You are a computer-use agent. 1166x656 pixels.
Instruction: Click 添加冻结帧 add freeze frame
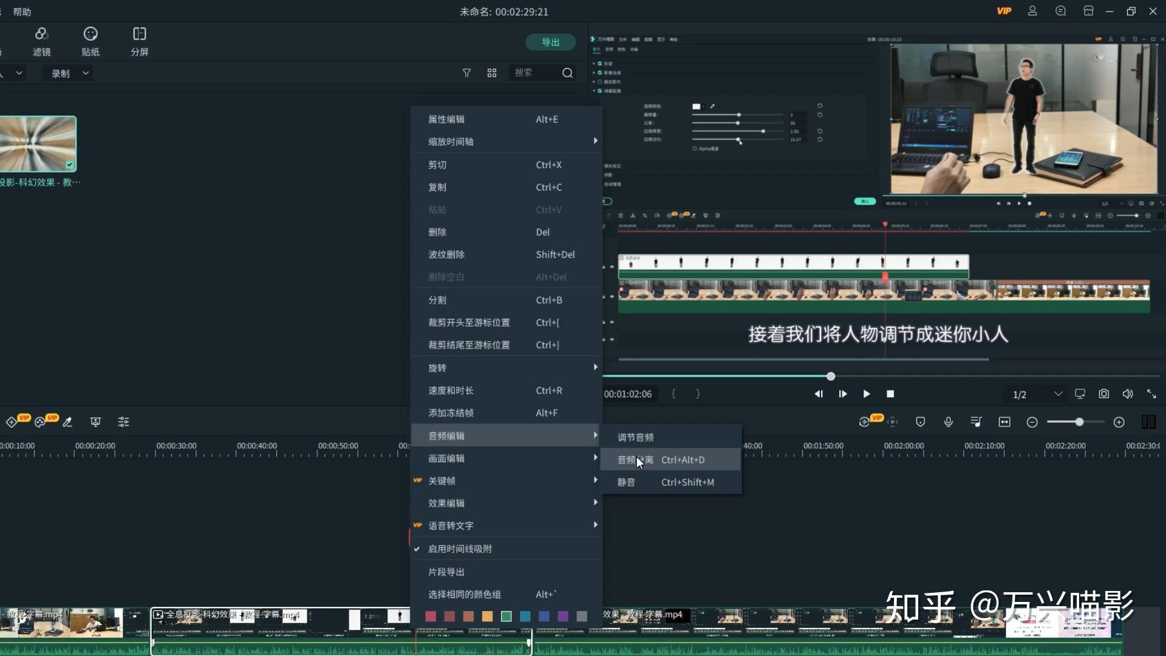(506, 412)
